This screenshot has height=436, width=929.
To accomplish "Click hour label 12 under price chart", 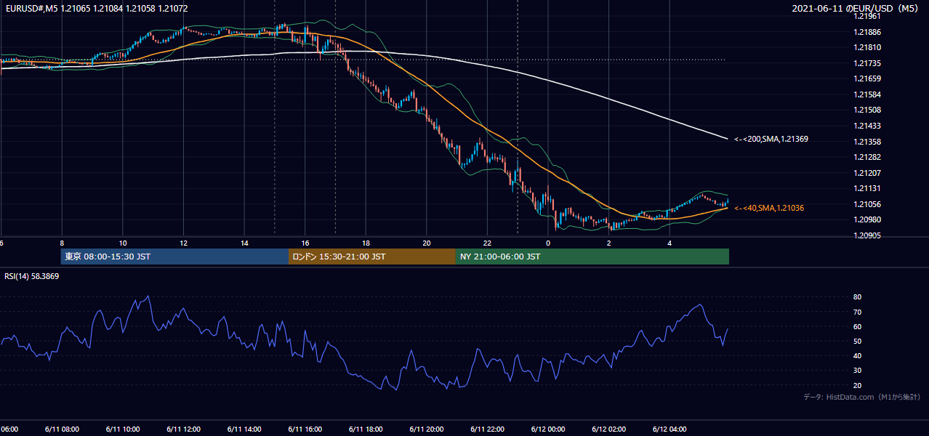I will tap(183, 243).
